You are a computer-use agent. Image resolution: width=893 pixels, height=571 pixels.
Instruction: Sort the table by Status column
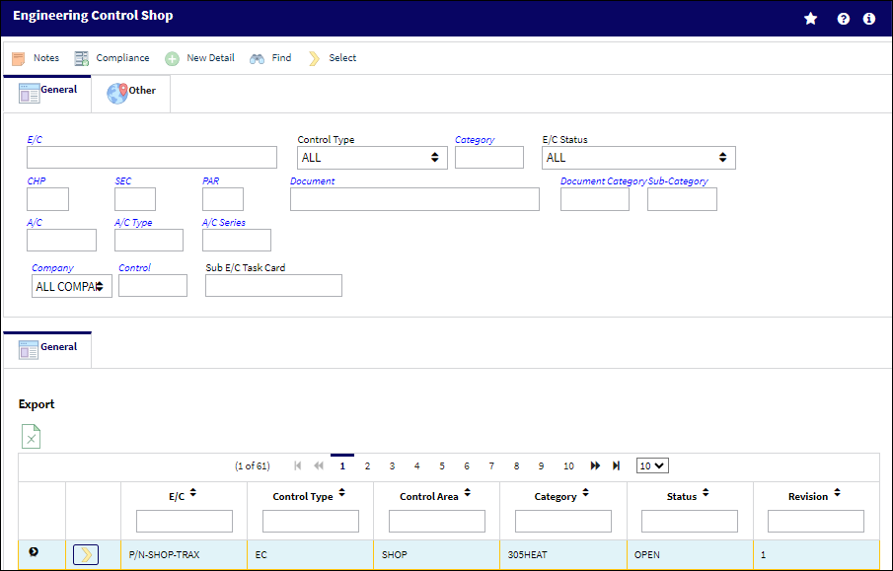click(706, 493)
